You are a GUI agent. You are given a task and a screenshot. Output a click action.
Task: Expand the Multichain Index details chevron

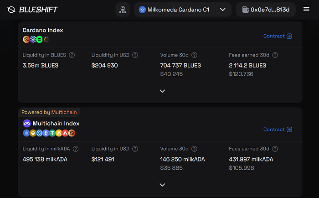pos(162,185)
